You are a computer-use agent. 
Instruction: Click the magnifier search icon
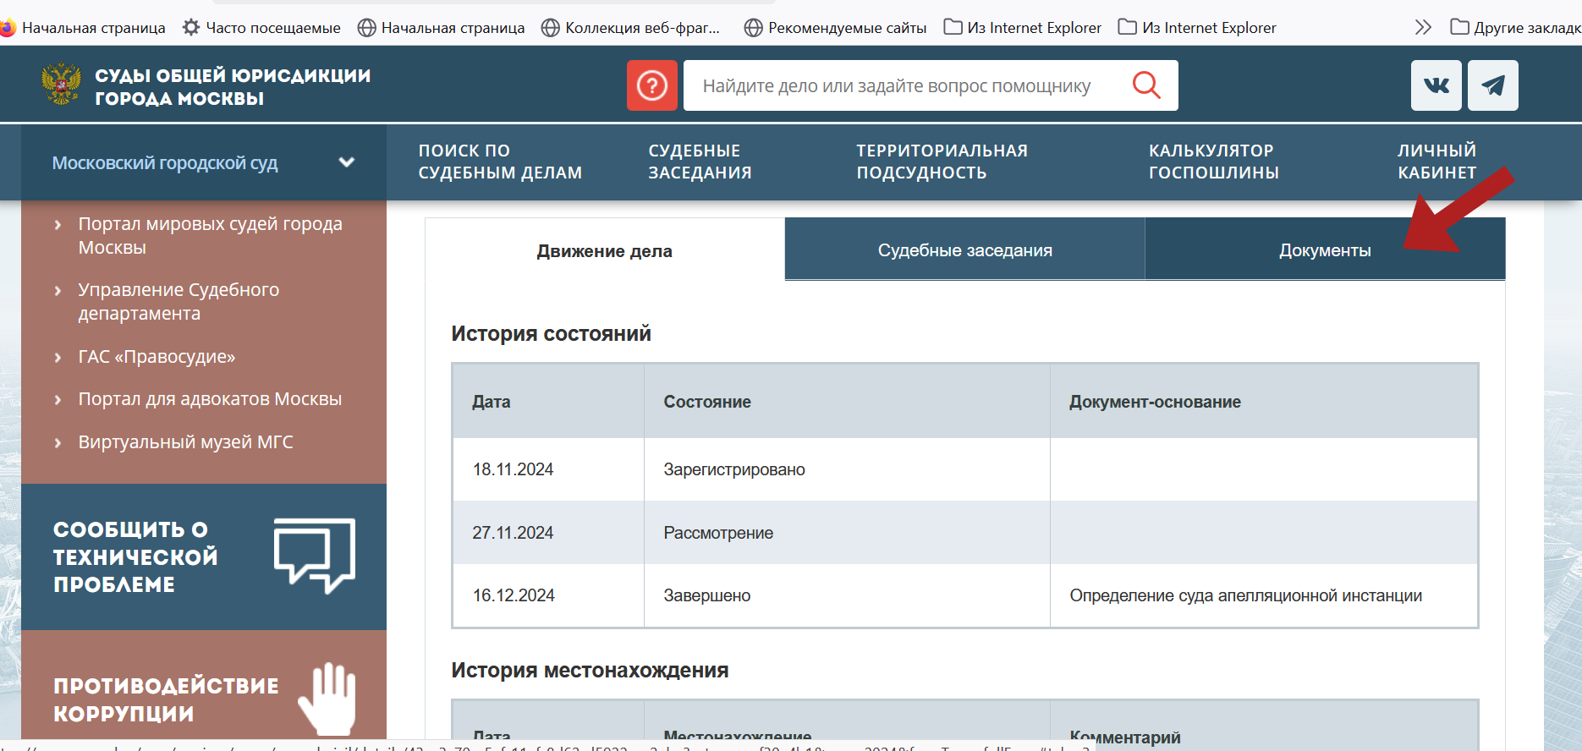pyautogui.click(x=1146, y=85)
